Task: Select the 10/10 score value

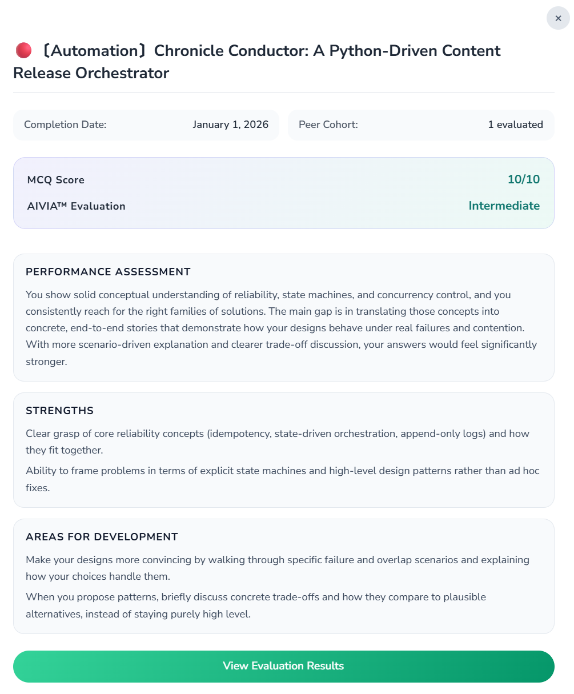Action: coord(523,179)
